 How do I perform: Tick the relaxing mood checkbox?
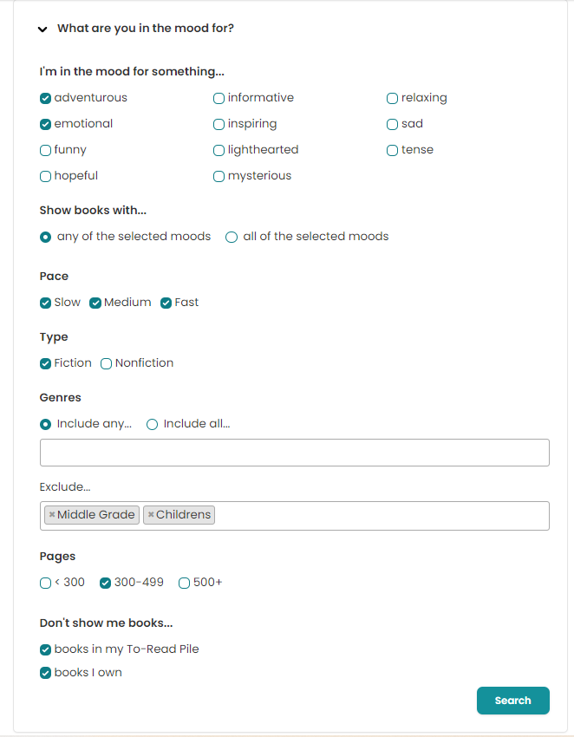(x=393, y=98)
